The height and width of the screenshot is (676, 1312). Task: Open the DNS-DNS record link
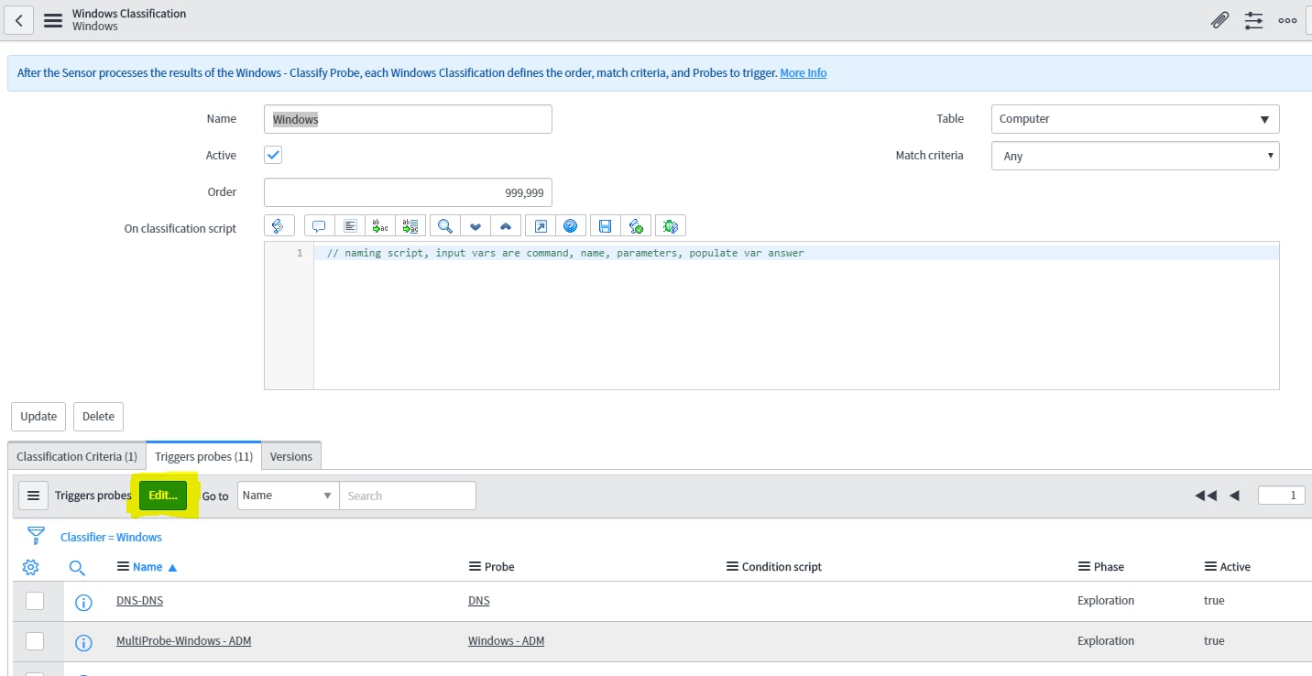click(139, 601)
